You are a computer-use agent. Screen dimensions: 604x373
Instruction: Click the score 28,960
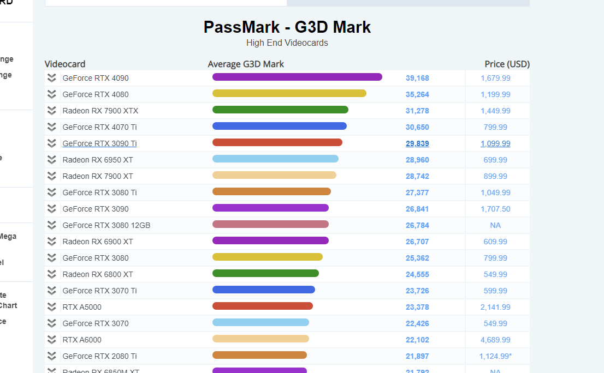417,160
